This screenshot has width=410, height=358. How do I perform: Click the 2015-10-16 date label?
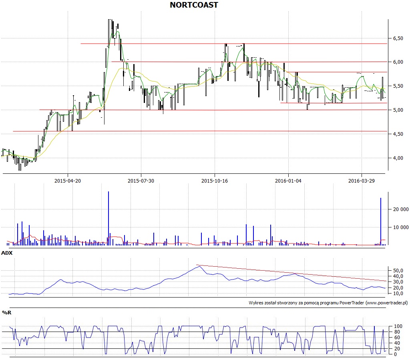point(215,181)
